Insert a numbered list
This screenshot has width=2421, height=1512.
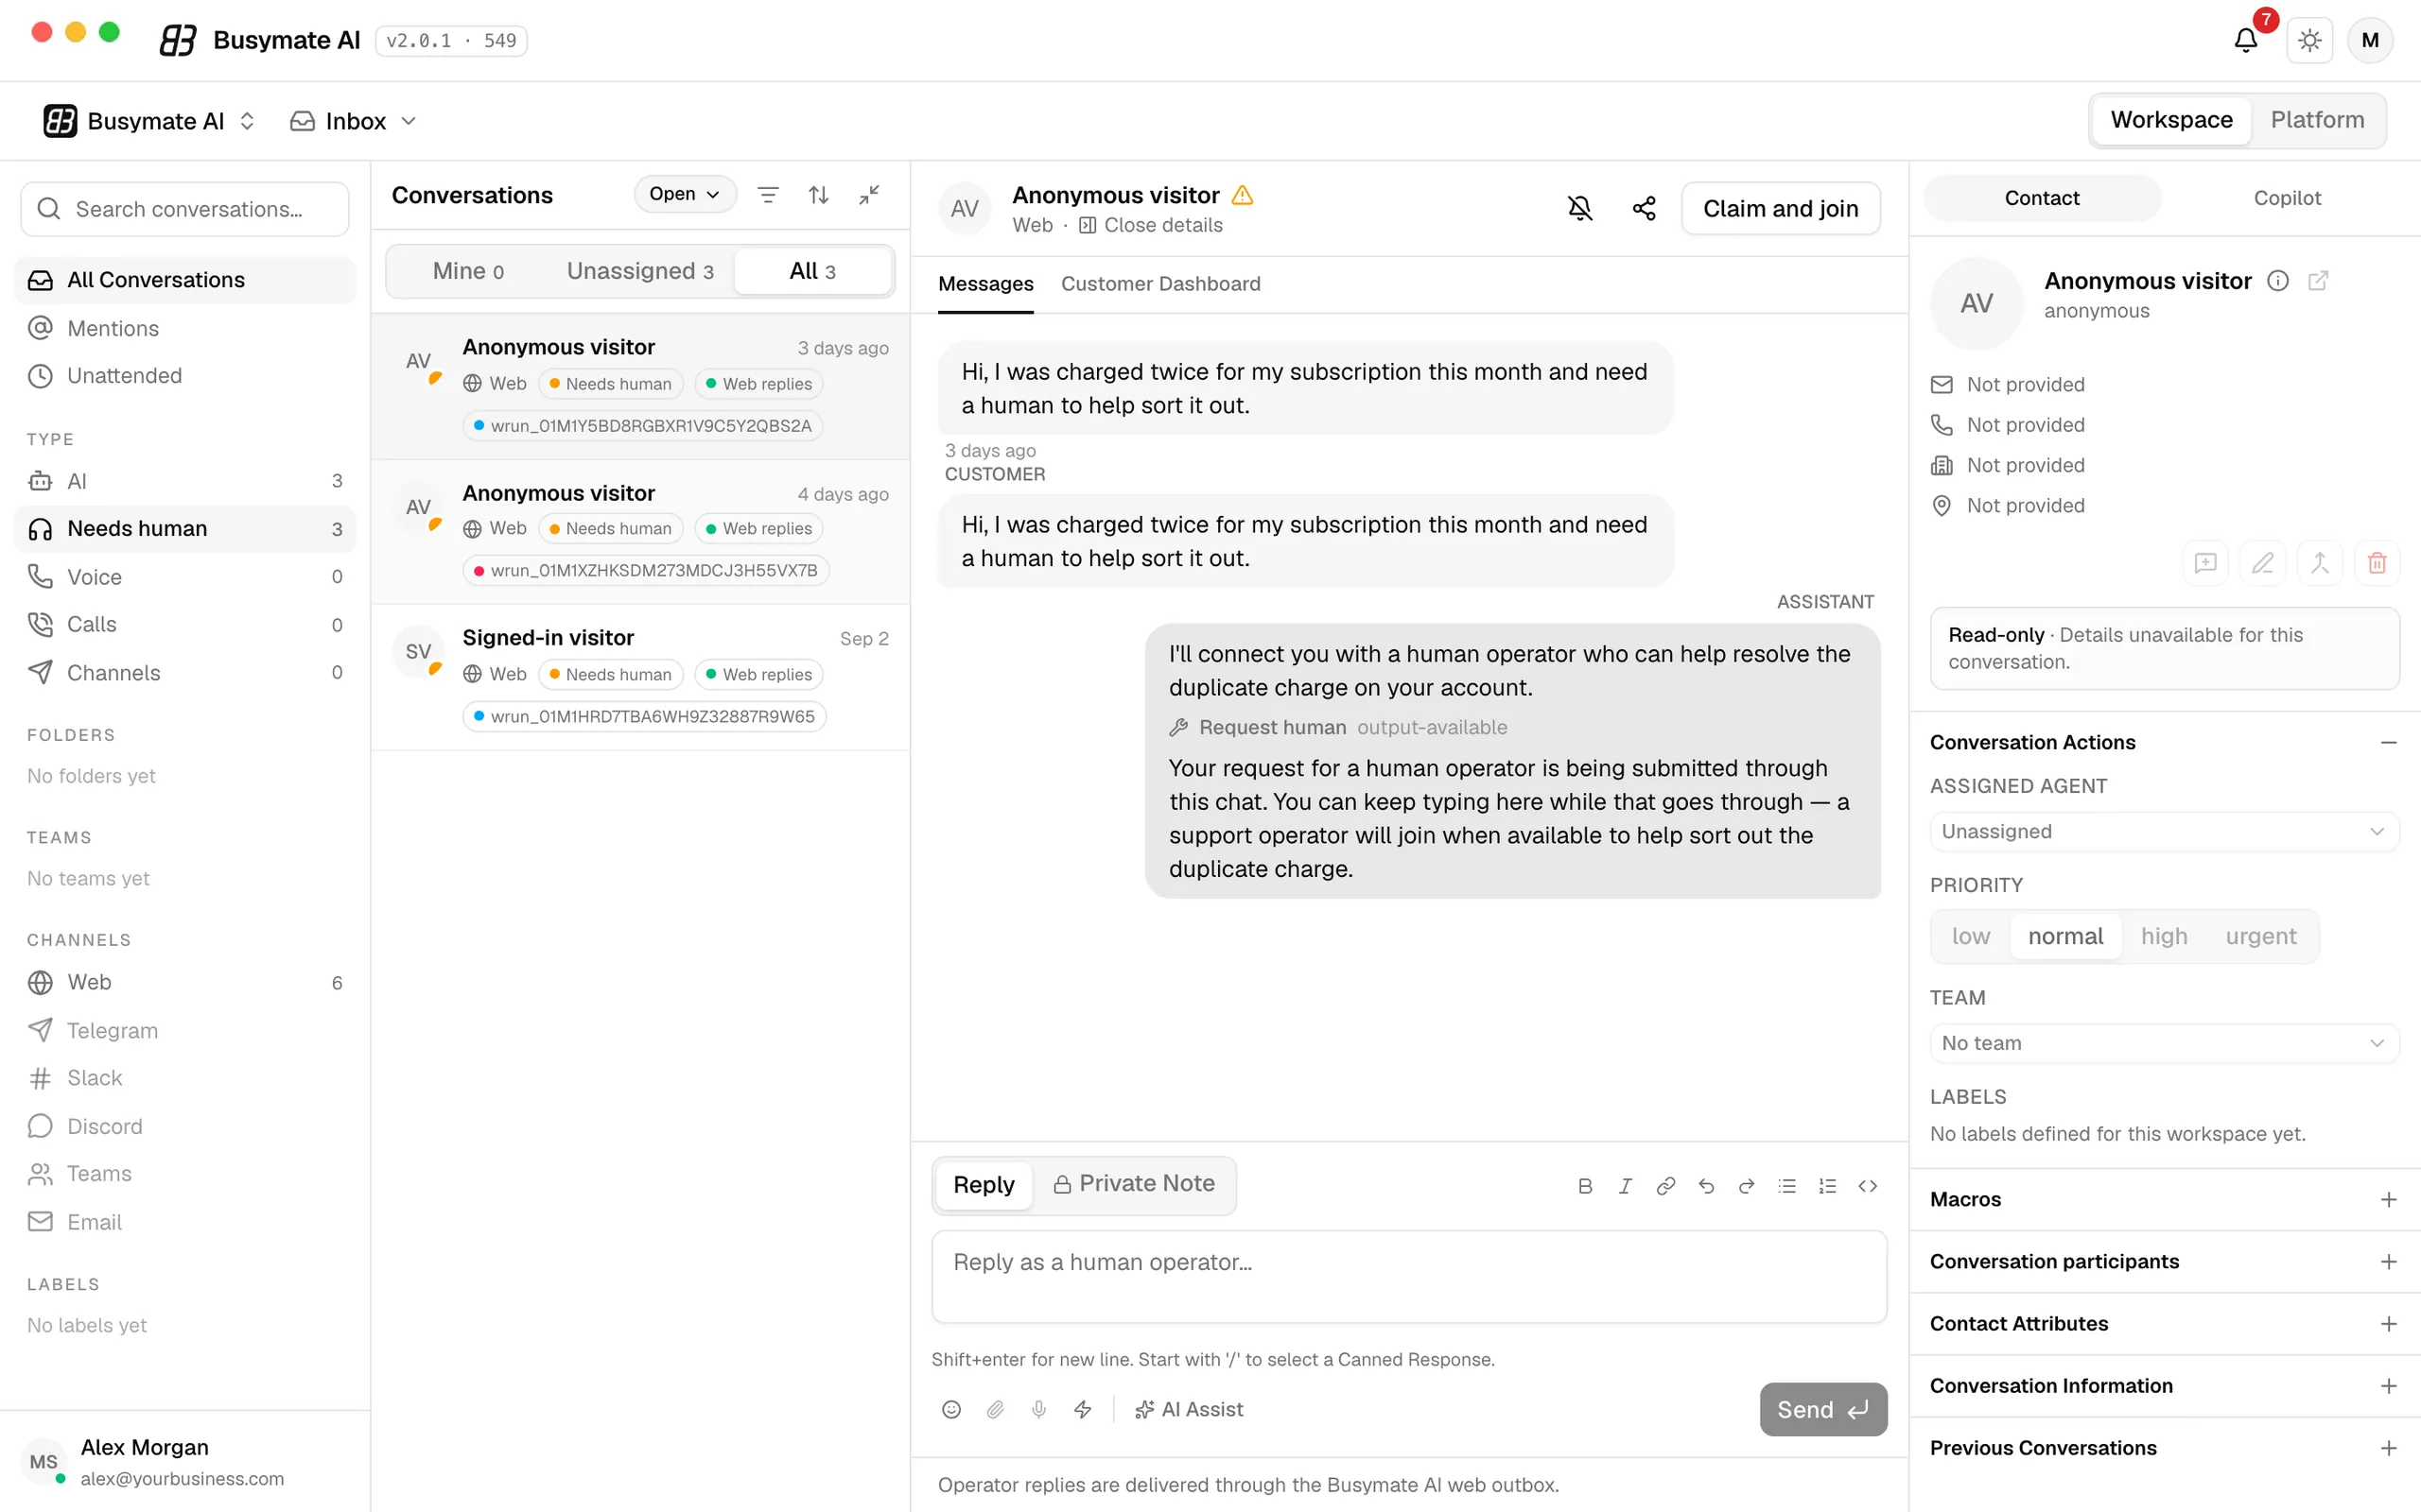tap(1827, 1186)
